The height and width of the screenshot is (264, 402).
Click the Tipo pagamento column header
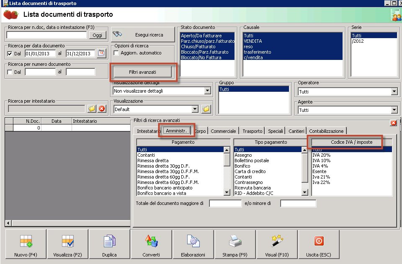[x=271, y=142]
